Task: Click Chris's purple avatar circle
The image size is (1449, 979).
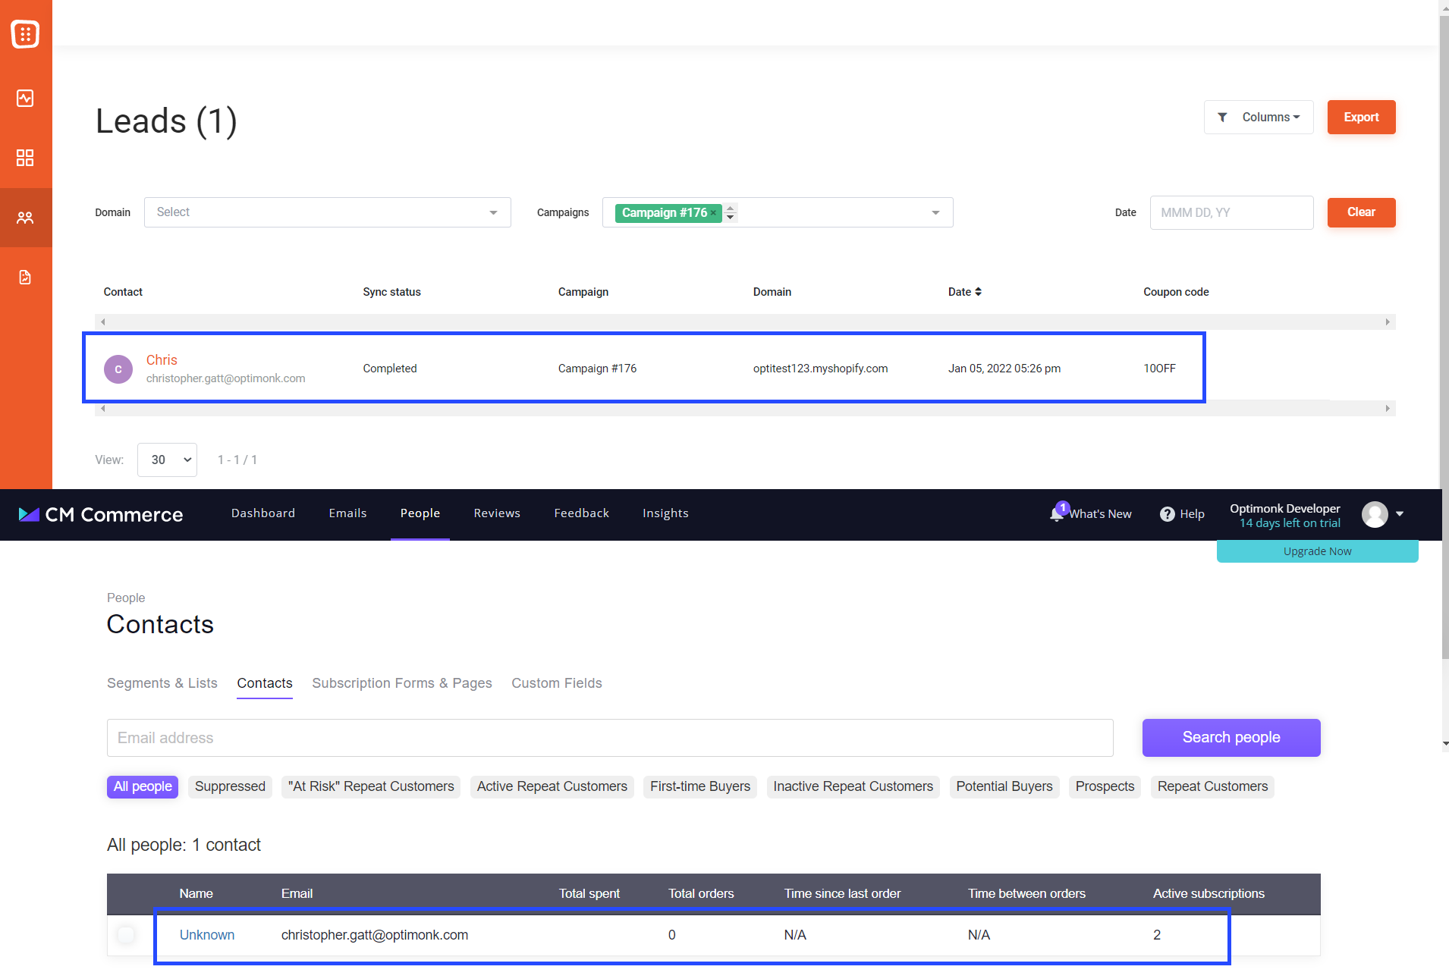Action: tap(118, 369)
